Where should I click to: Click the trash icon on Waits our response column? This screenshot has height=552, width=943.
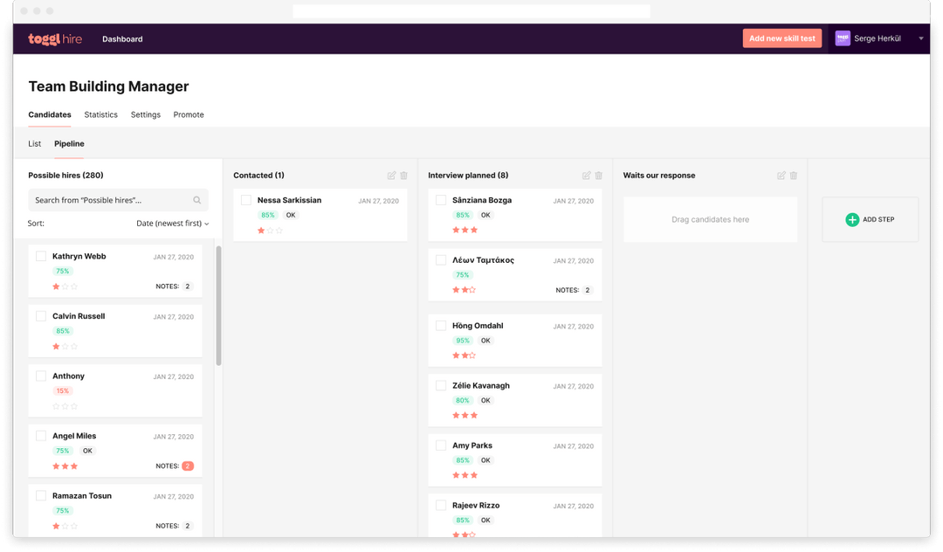[794, 176]
